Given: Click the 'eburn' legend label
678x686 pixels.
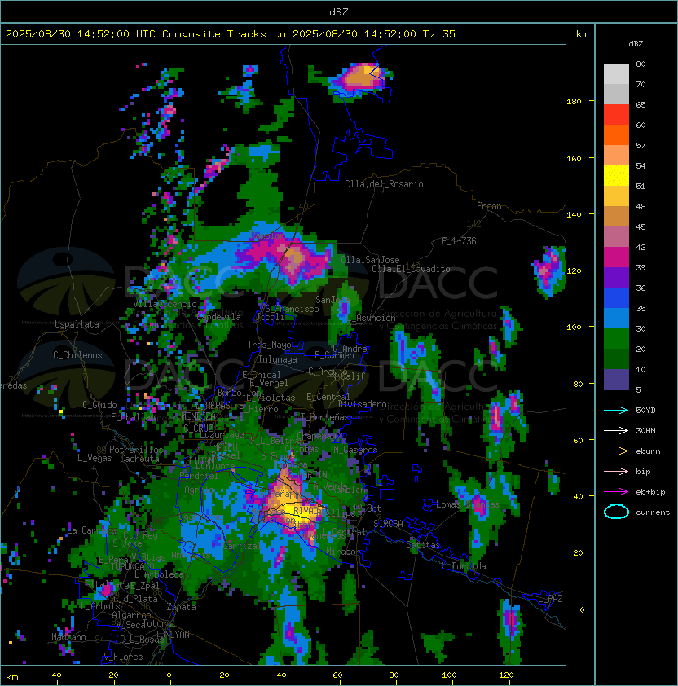Looking at the screenshot, I should click(x=648, y=451).
